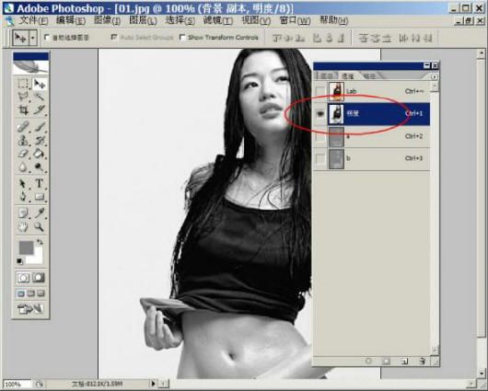Select the Brush tool
Image resolution: width=488 pixels, height=391 pixels.
(40, 127)
